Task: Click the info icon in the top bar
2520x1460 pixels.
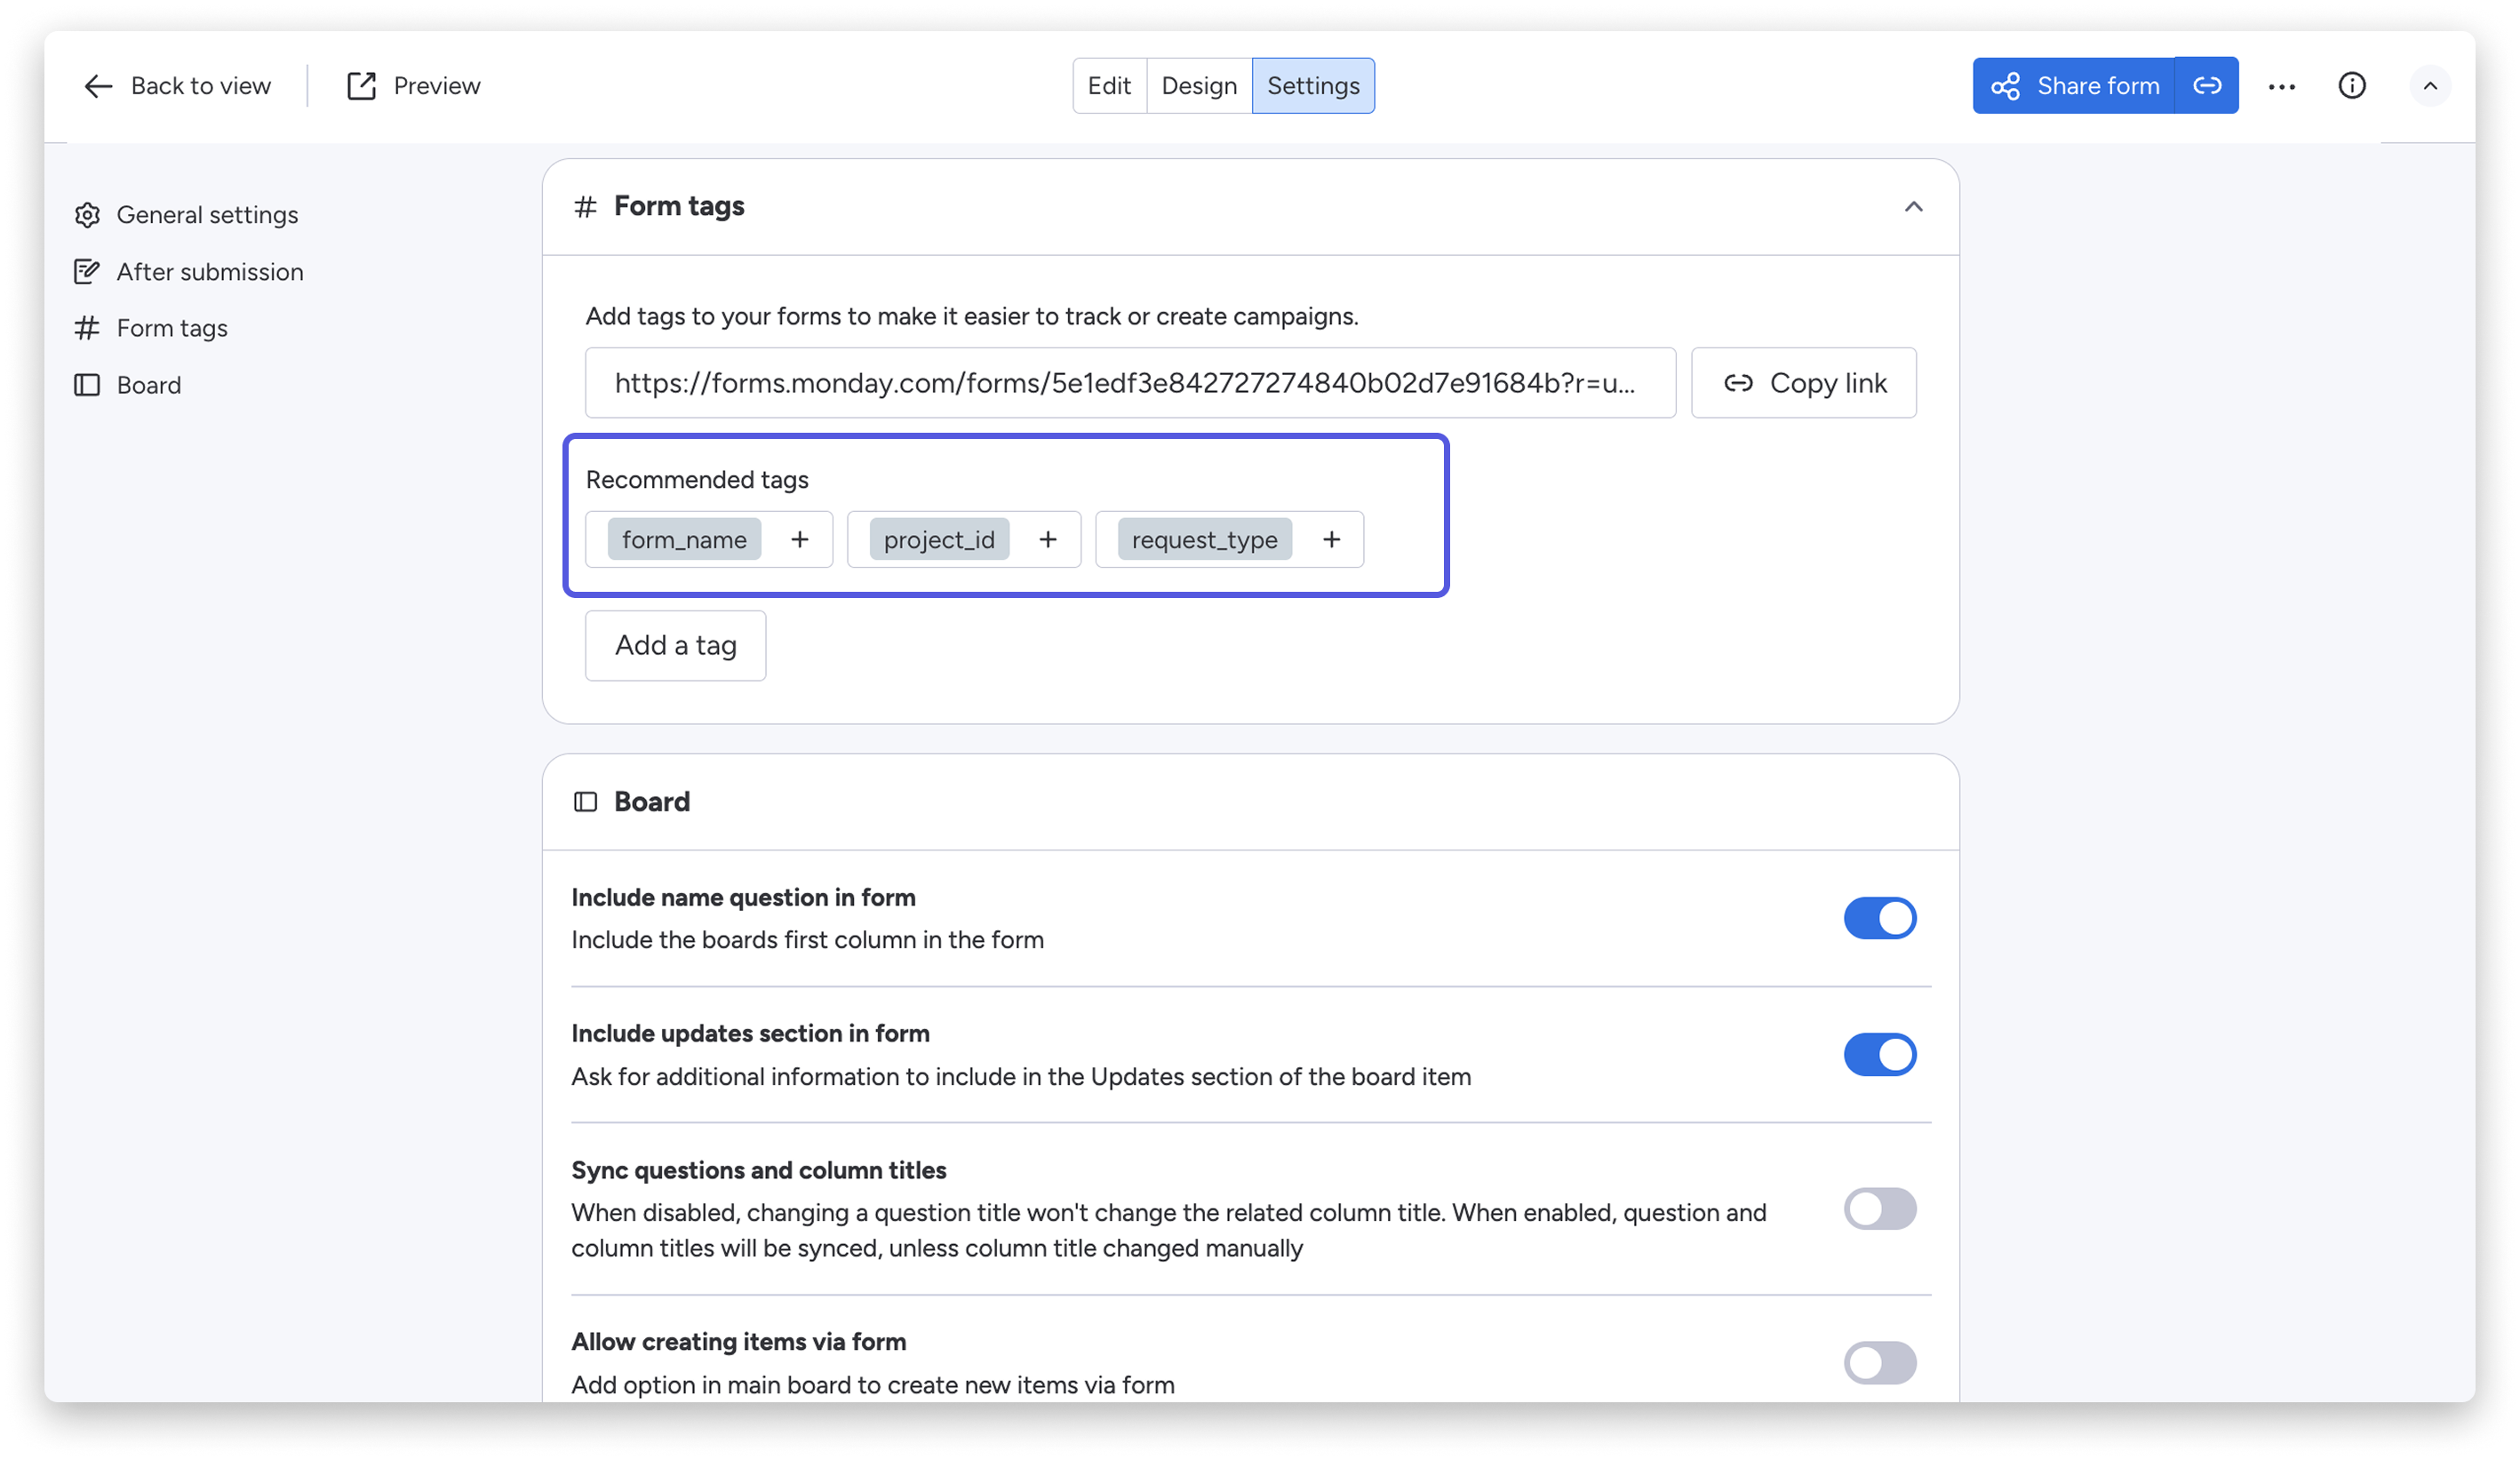Action: (2353, 86)
